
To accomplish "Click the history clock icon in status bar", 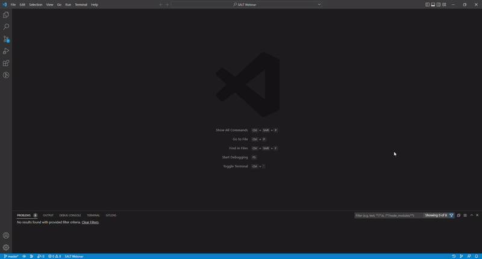I will [454, 256].
